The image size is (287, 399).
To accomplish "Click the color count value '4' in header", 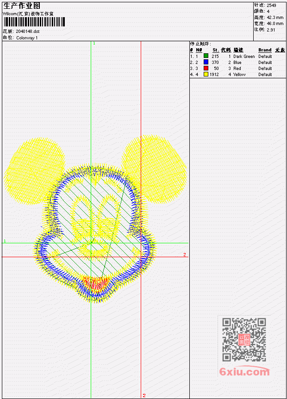I will pos(268,11).
